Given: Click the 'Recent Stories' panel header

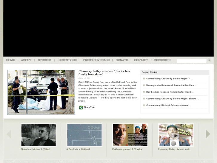Looking at the screenshot, I should 175,72.
